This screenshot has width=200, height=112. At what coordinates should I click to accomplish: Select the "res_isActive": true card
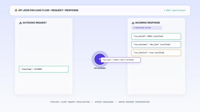coord(156,53)
